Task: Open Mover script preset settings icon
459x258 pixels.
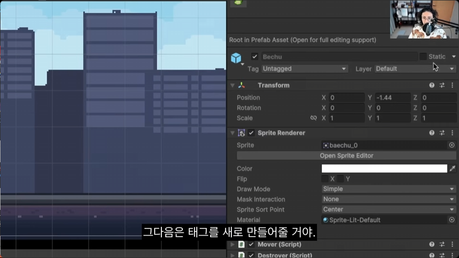Action: pos(442,244)
